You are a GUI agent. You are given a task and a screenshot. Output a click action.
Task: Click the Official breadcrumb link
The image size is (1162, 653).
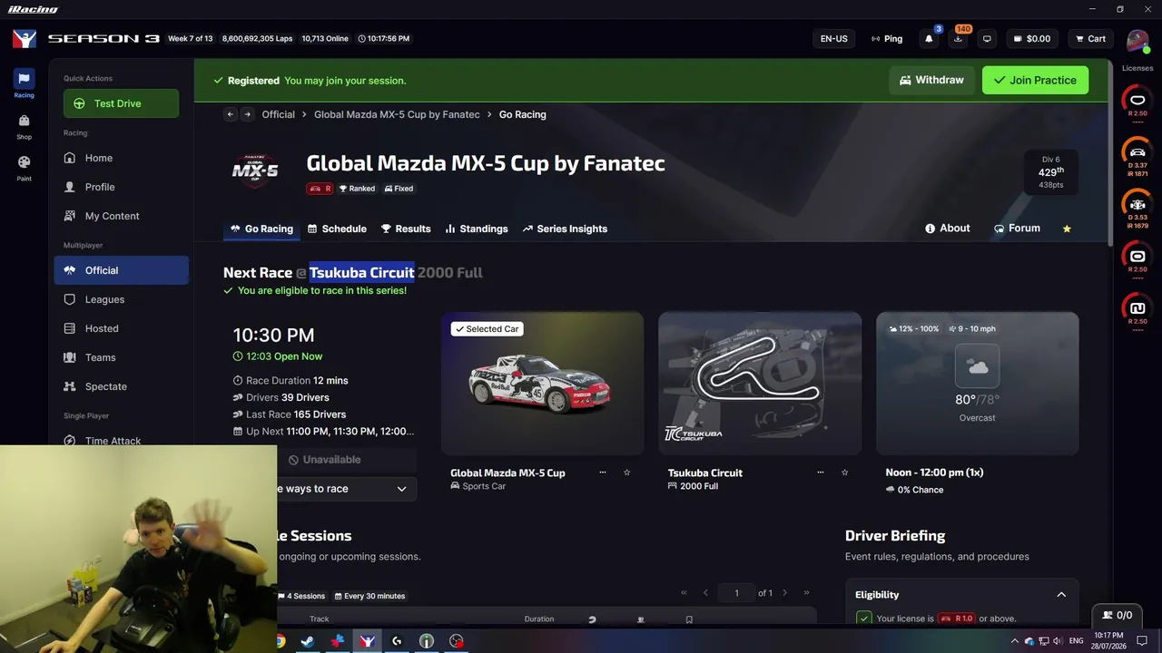[x=278, y=114]
